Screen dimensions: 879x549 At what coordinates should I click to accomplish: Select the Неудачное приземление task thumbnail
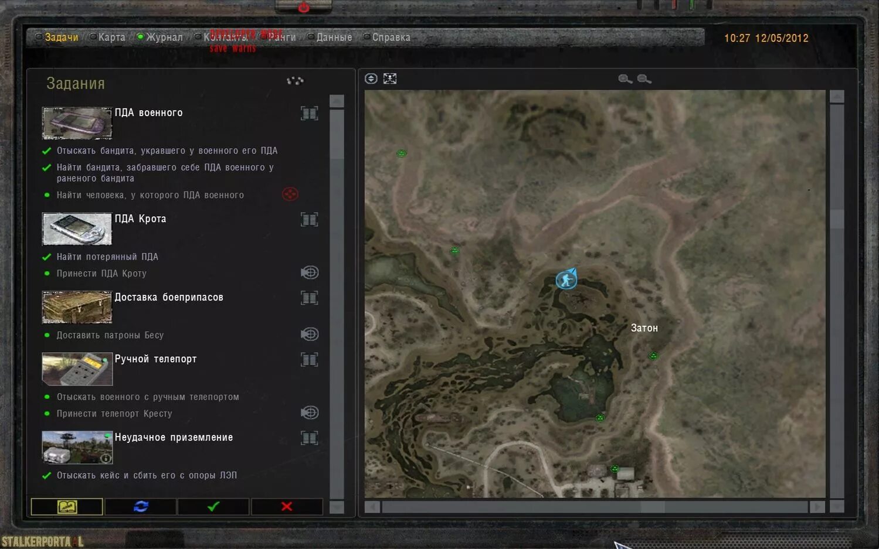(x=77, y=447)
